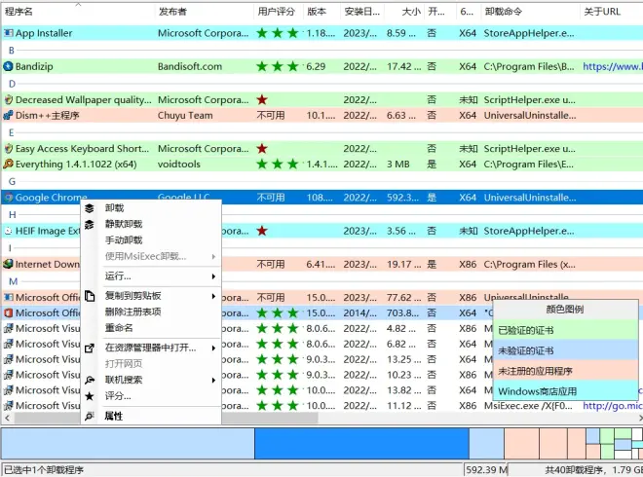
Task: Expand the 联机搜索 submenu arrow
Action: click(213, 381)
